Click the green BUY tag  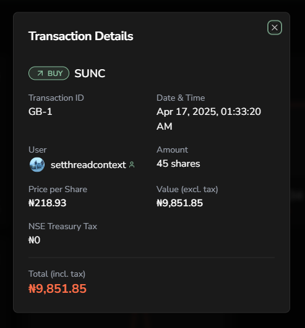tap(49, 74)
